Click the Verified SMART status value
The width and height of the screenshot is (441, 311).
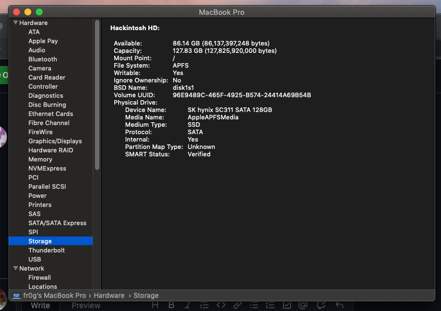(x=199, y=154)
